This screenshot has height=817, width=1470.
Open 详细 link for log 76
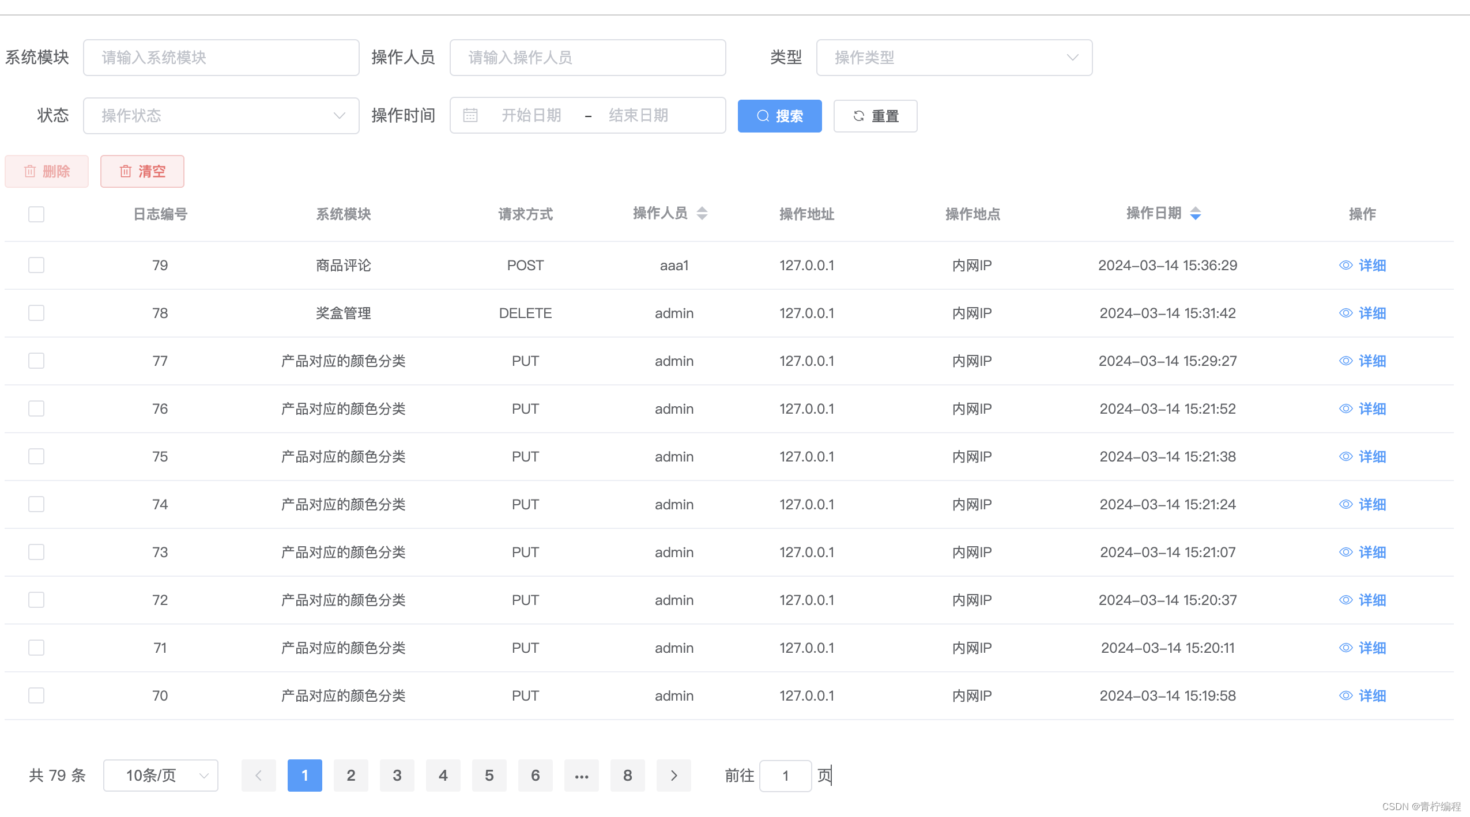1372,409
